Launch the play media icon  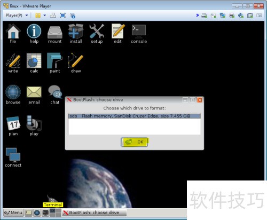click(34, 126)
